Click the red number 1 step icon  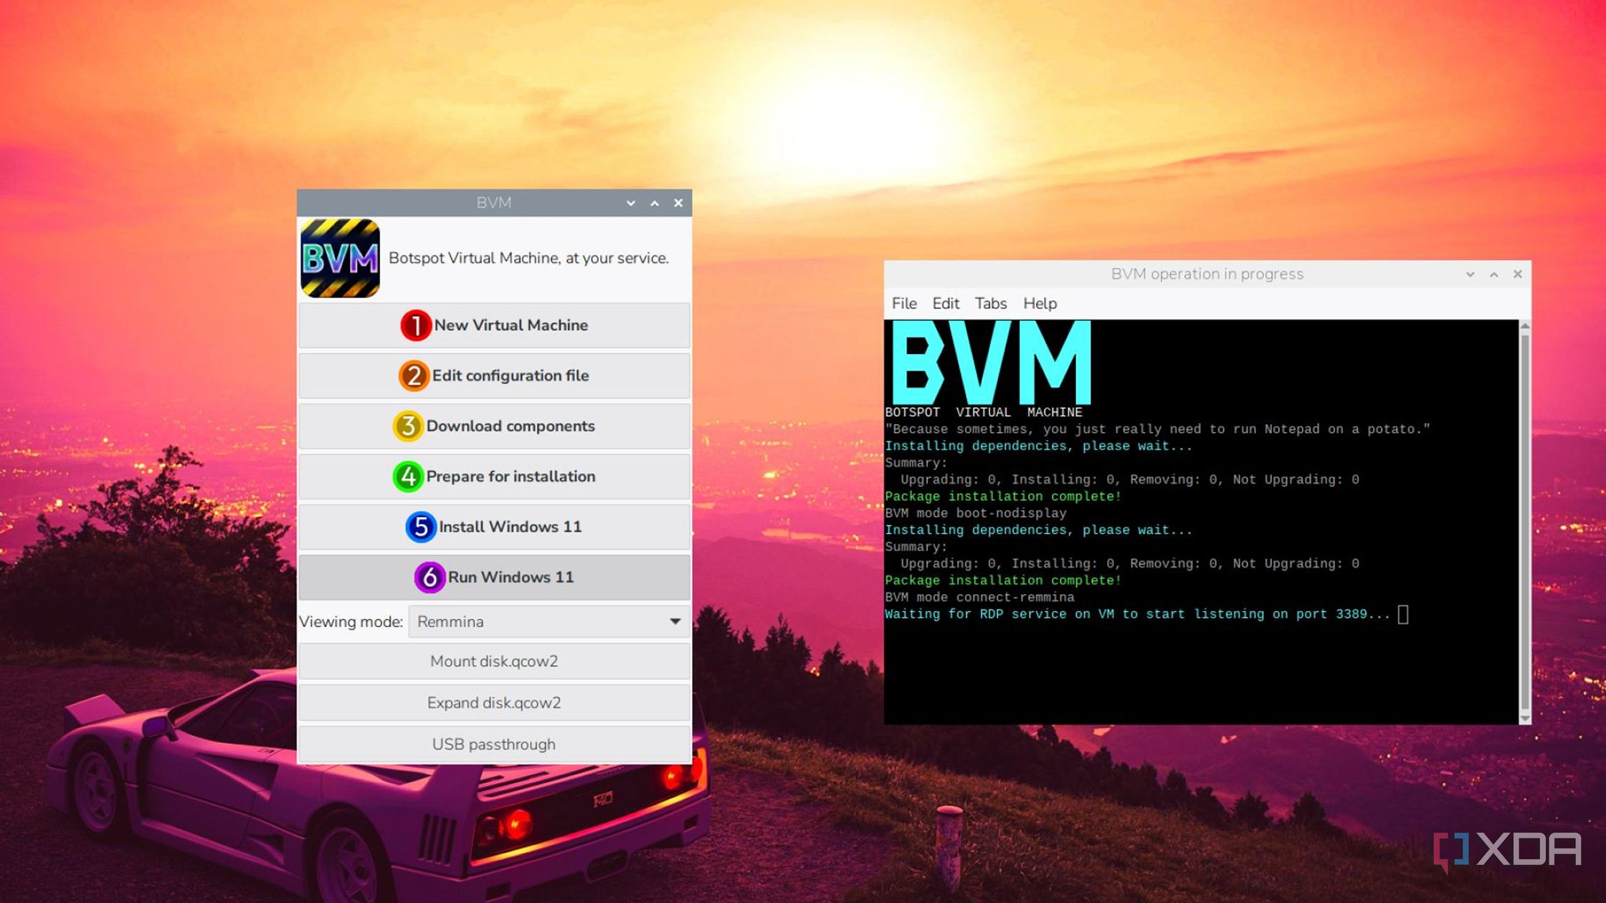click(415, 325)
